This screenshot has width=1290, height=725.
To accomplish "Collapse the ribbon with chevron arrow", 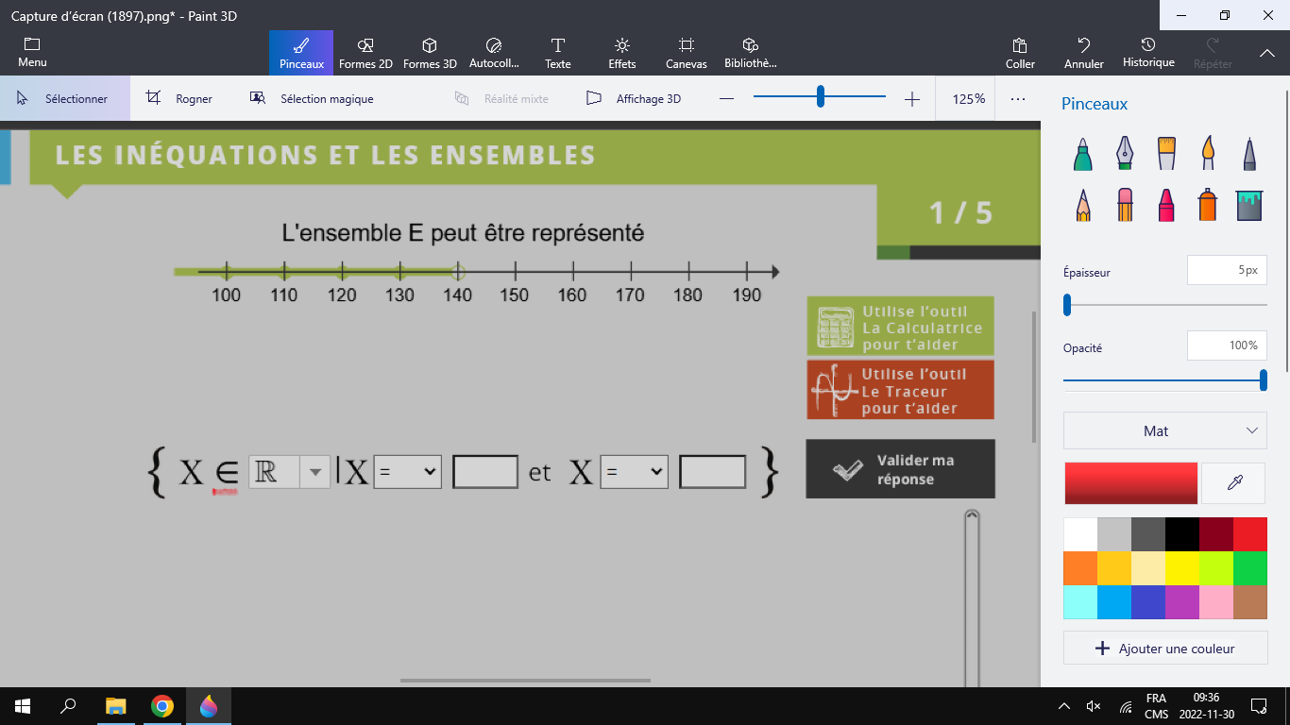I will coord(1267,54).
